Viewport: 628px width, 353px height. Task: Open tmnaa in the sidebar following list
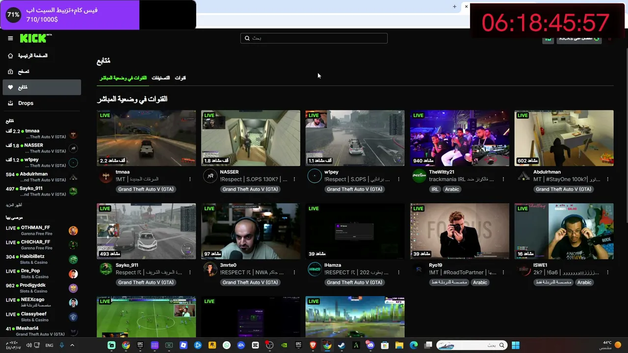tap(42, 134)
